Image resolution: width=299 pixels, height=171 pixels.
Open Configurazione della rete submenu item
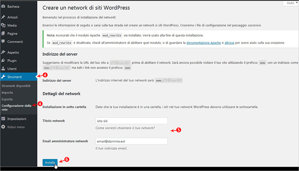click(17, 107)
